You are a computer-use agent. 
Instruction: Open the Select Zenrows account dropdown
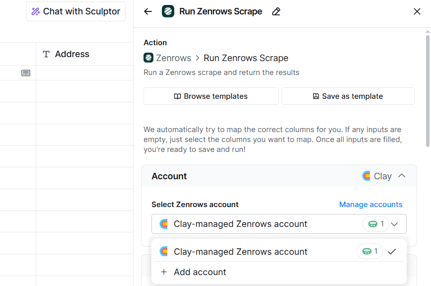(x=279, y=224)
